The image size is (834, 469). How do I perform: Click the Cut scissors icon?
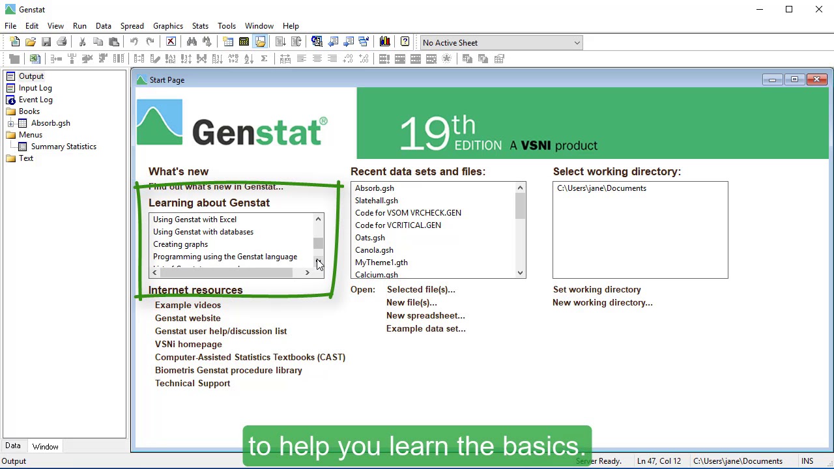[x=82, y=42]
